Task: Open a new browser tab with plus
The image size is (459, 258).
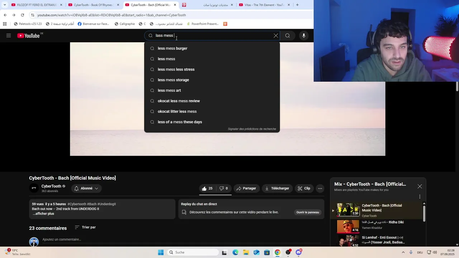Action: tap(297, 5)
